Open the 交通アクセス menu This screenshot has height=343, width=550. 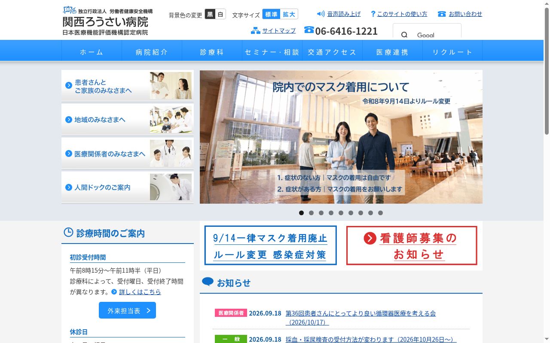coord(332,51)
